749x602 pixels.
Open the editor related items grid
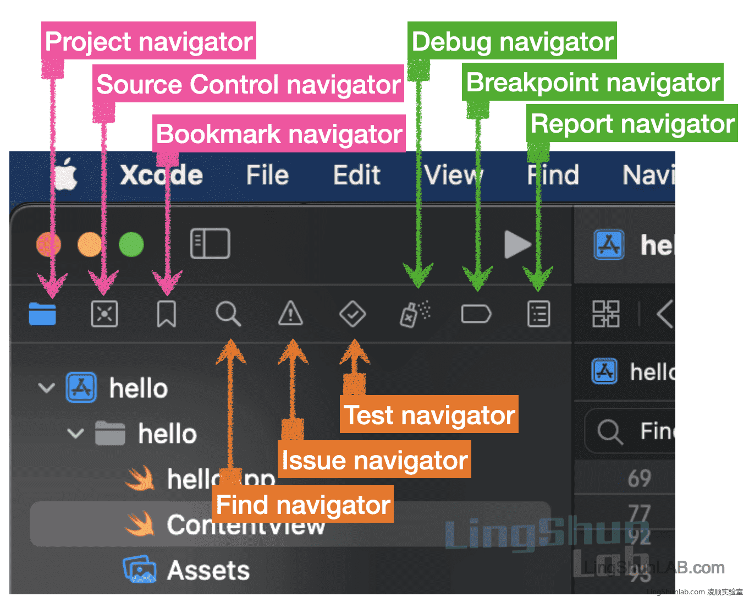click(605, 314)
